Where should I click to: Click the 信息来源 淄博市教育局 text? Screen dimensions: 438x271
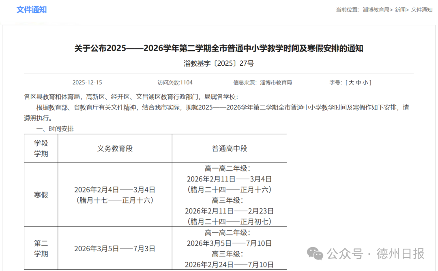262,83
